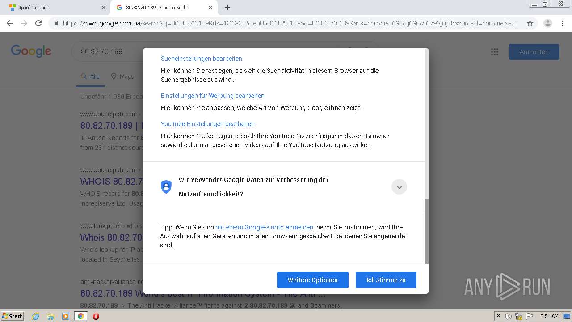Open the file explorer taskbar icon
The image size is (572, 322).
pos(50,316)
